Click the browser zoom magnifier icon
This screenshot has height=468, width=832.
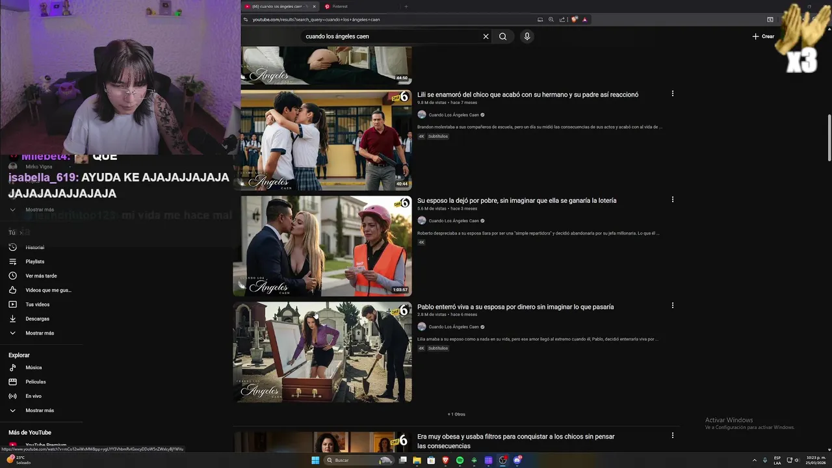551,19
